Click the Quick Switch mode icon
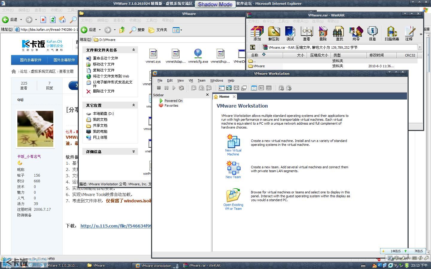Screen dimensions: 431x269 tap(236, 88)
